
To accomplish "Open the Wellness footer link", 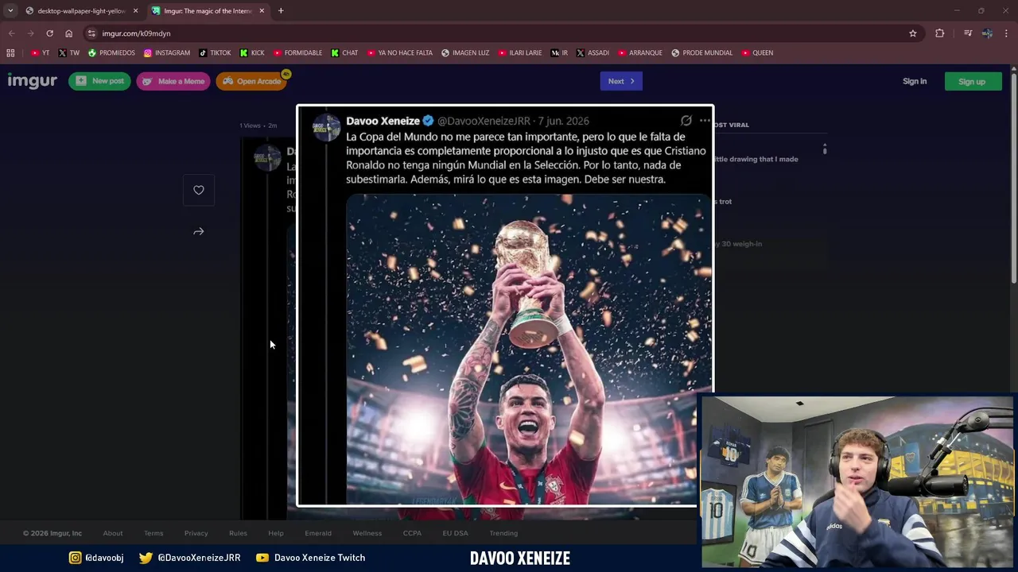I will click(x=367, y=533).
